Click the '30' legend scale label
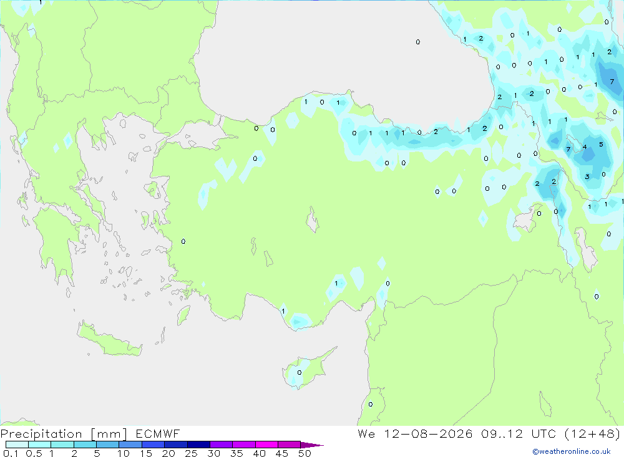The height and width of the screenshot is (457, 624). [x=213, y=453]
